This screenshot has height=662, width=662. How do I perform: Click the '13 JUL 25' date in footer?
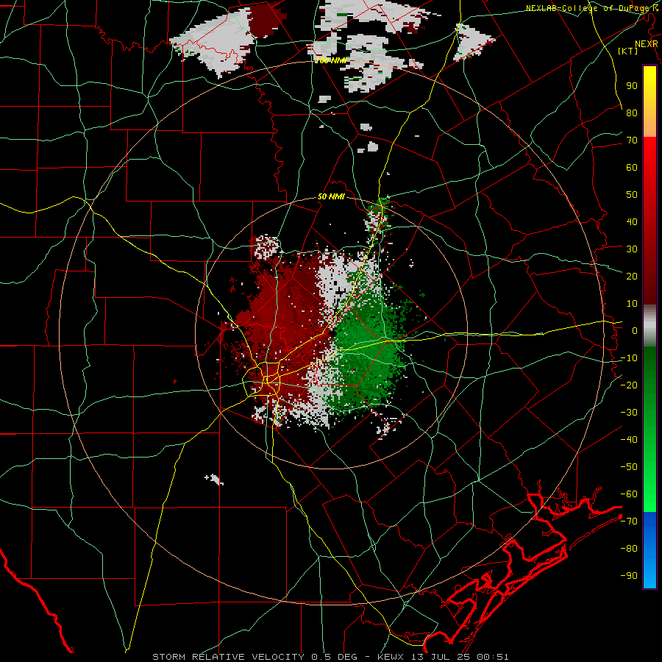pos(441,657)
